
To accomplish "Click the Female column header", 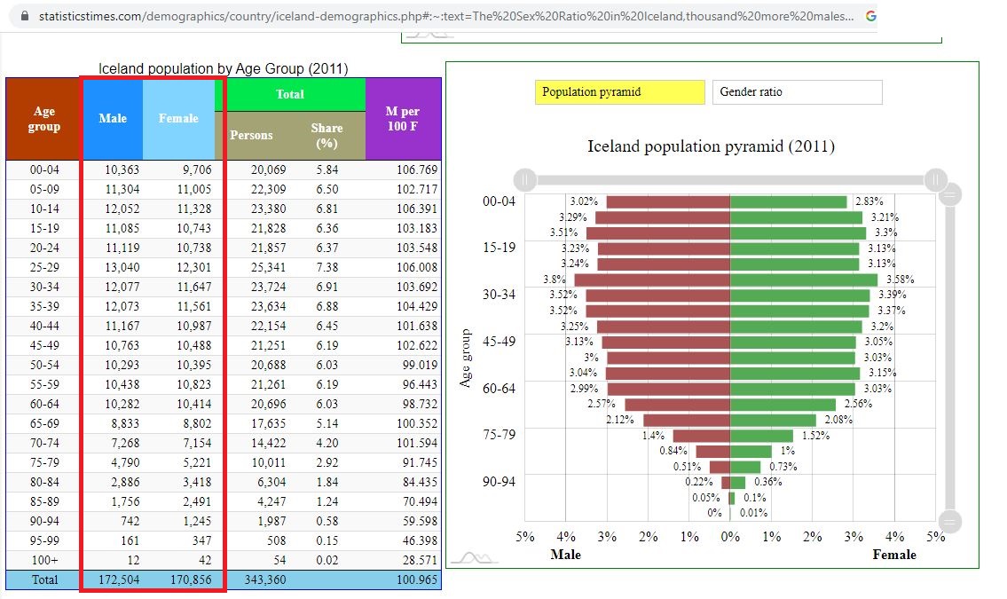I will [178, 119].
